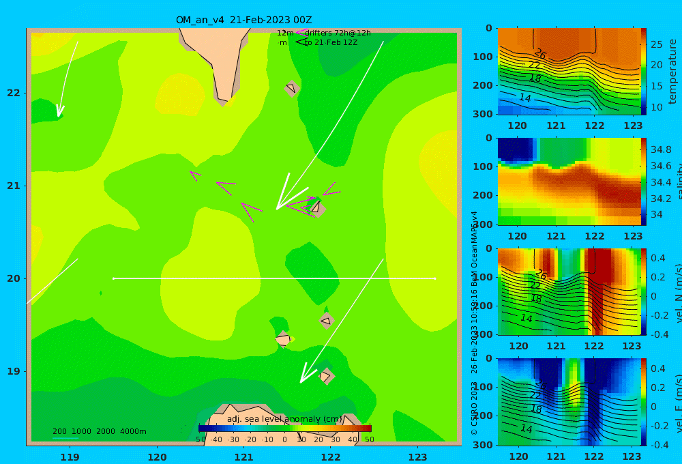Viewport: 682px width, 464px height.
Task: Click the "14" contour label in temperature plot
Action: click(525, 98)
